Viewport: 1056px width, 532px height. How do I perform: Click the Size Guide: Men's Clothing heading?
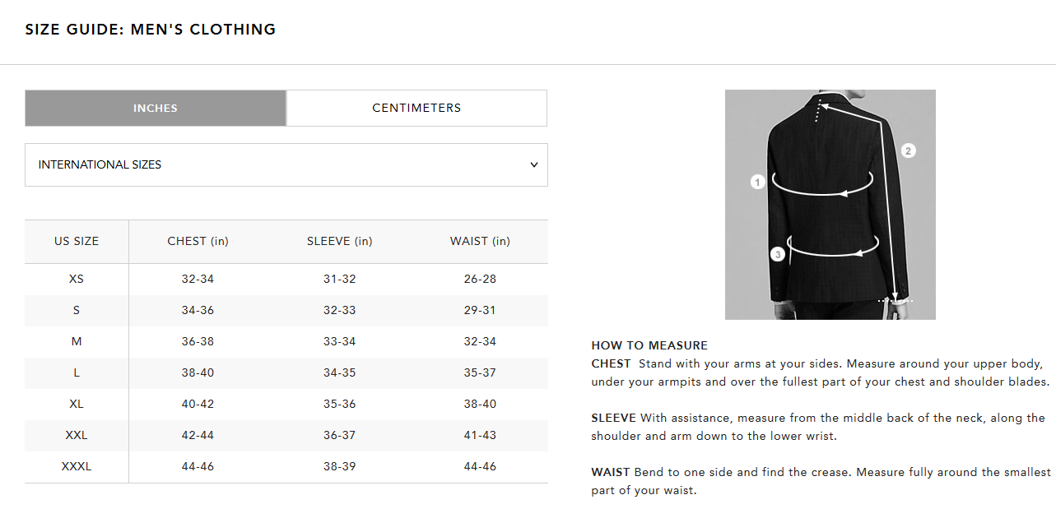point(151,30)
